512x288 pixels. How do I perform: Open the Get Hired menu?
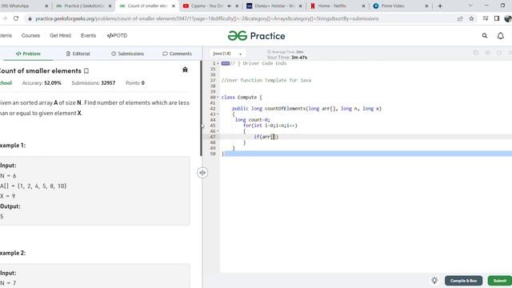pyautogui.click(x=61, y=35)
